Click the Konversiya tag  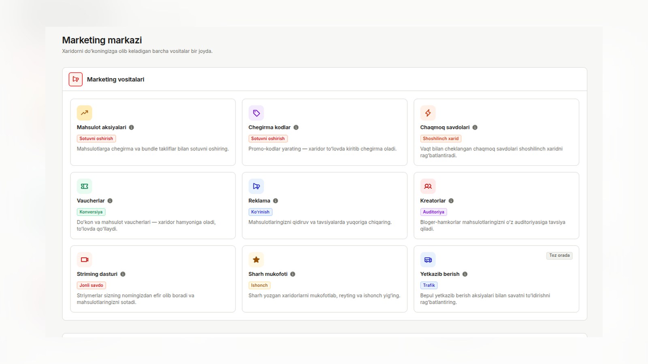[91, 212]
